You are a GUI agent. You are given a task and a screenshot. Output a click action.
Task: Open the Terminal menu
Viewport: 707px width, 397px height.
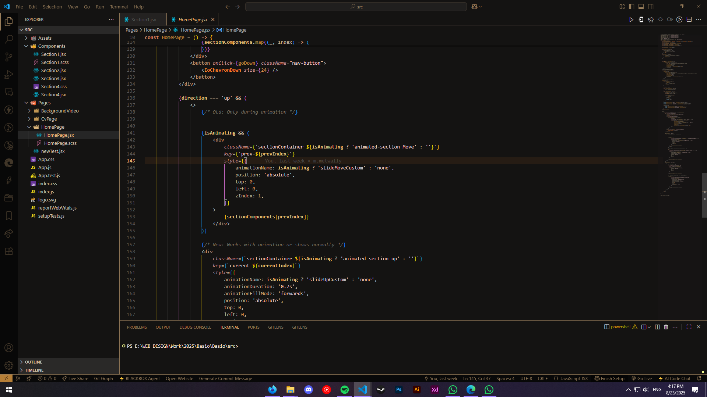(x=119, y=7)
